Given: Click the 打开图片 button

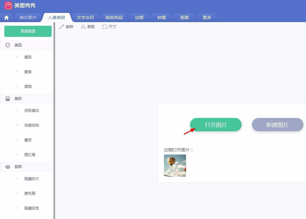Looking at the screenshot, I should (x=216, y=125).
